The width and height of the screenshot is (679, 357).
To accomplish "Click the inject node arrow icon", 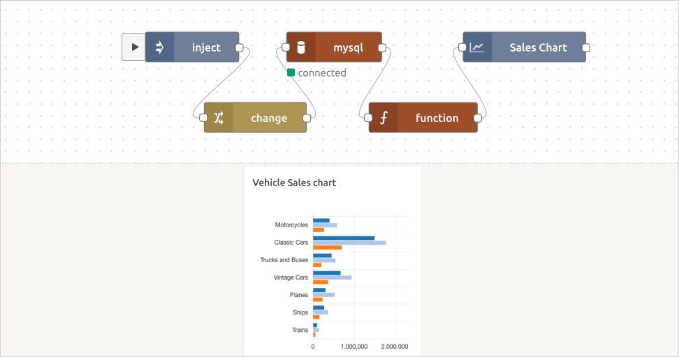I will (x=159, y=47).
